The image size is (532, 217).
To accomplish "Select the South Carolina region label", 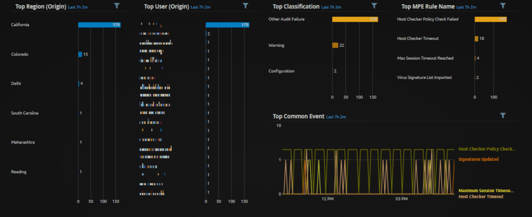I will 25,113.
